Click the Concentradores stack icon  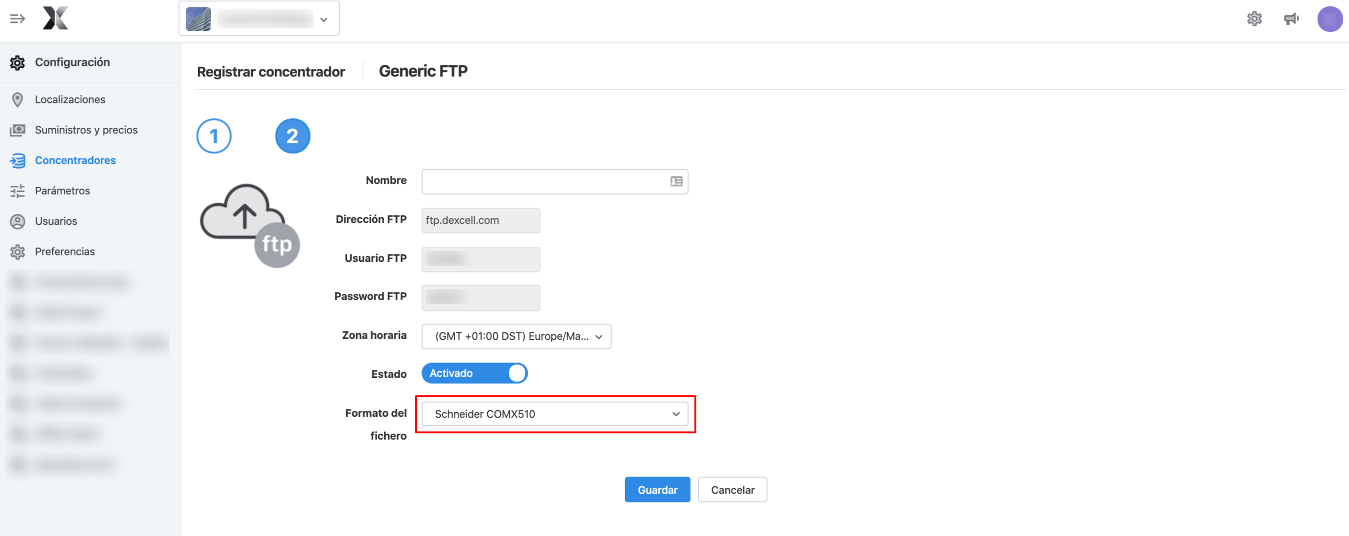17,160
